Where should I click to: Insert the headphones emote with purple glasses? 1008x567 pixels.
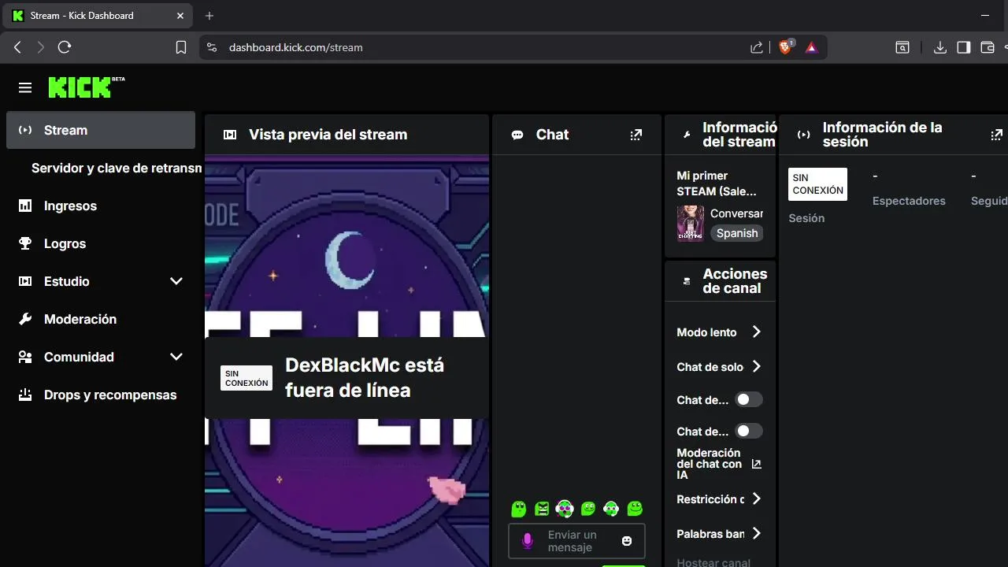(x=565, y=509)
